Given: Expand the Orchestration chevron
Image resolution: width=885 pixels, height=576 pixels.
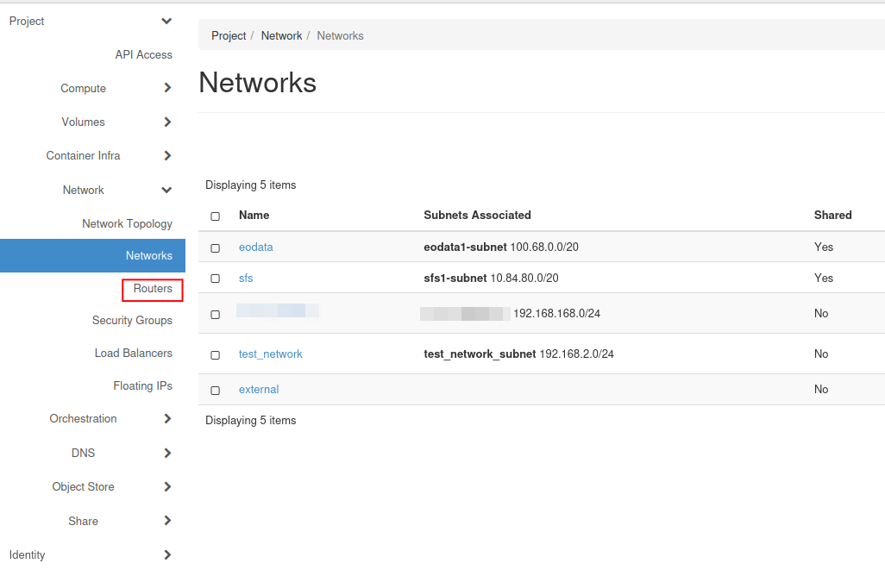Looking at the screenshot, I should 167,419.
